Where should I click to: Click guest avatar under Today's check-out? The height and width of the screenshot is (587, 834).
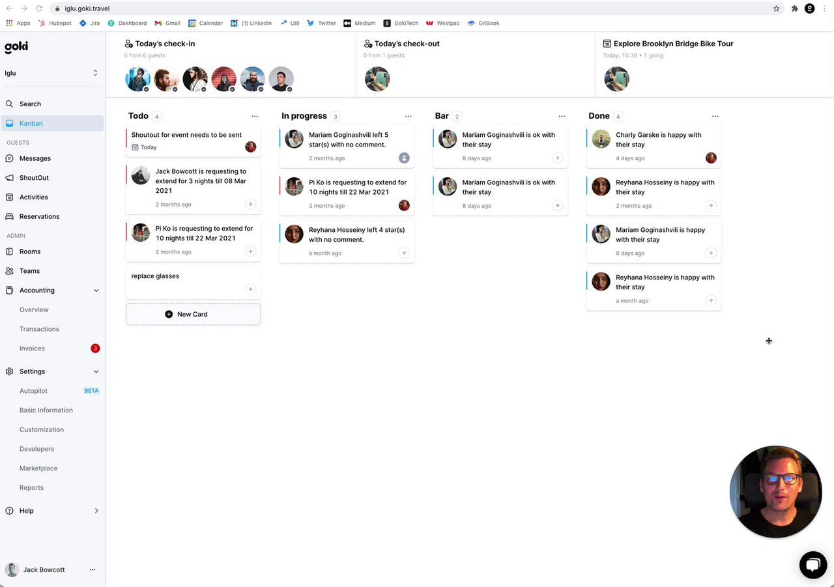(x=377, y=79)
